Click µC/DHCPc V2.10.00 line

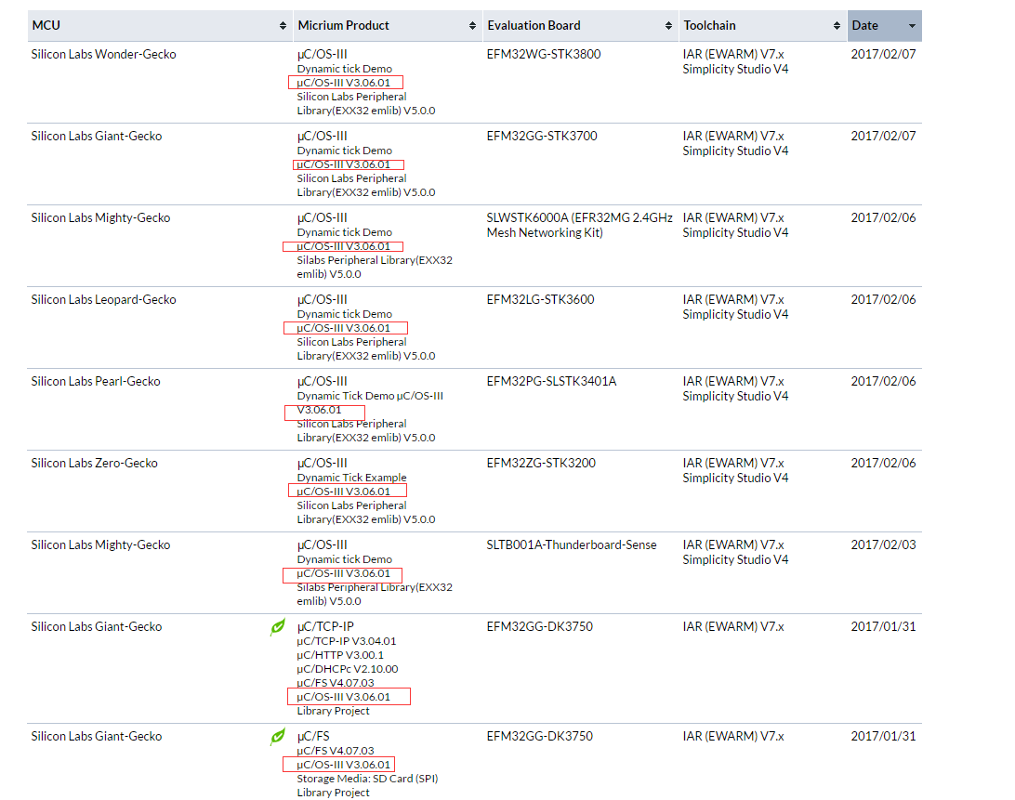[x=348, y=669]
